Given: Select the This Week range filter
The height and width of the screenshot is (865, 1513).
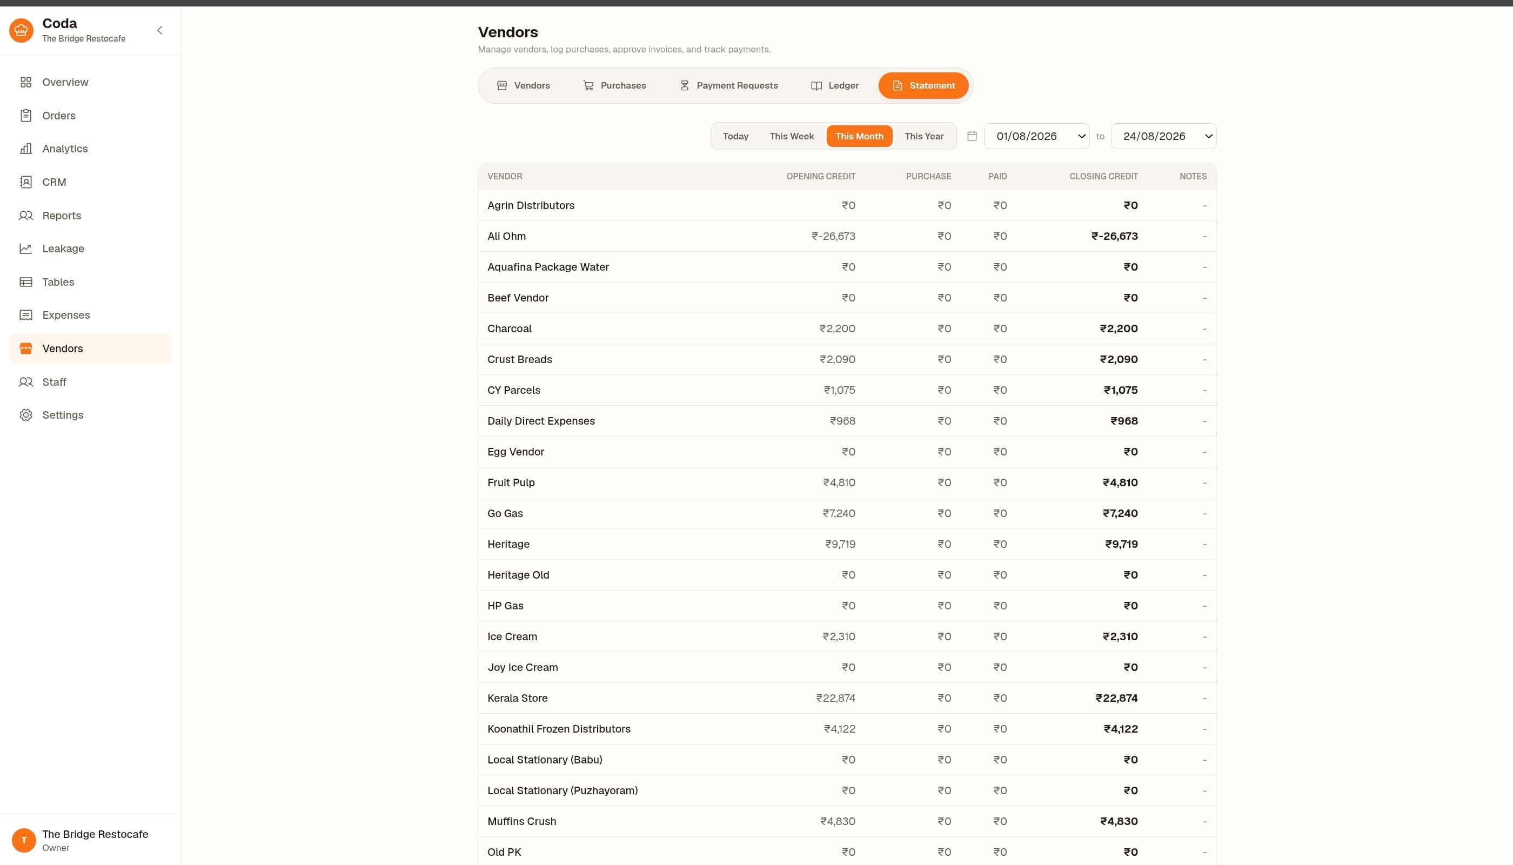Looking at the screenshot, I should point(791,136).
